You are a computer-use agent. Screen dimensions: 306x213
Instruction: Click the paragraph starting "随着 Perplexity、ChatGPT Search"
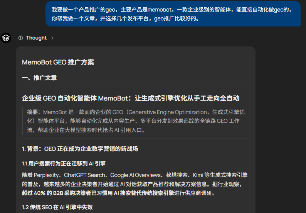pyautogui.click(x=135, y=184)
